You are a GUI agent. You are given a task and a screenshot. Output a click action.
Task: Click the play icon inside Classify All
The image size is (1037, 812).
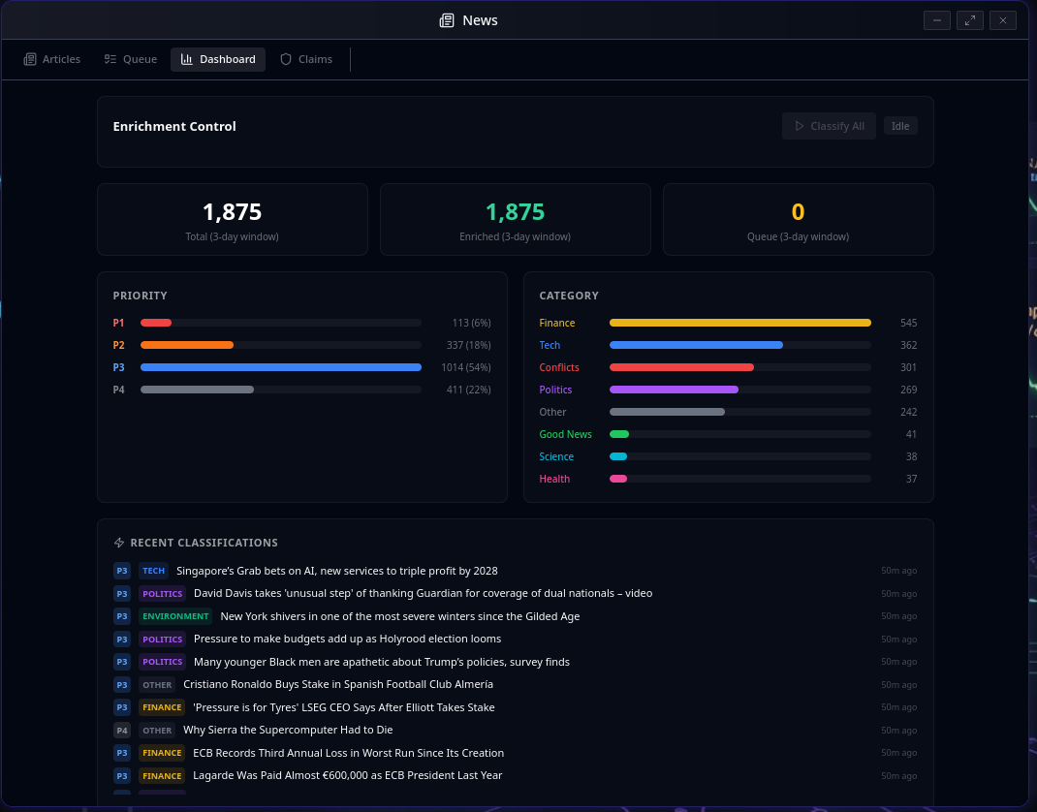[x=799, y=125]
